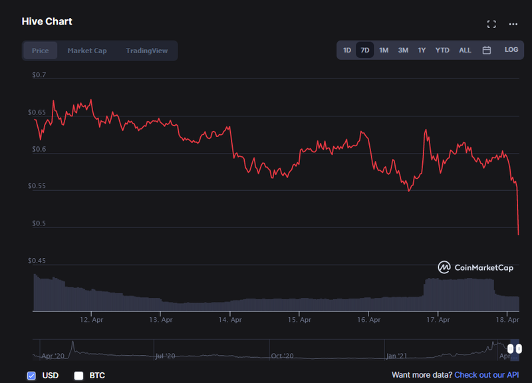Image resolution: width=532 pixels, height=383 pixels.
Task: Switch to the TradingView tab
Action: pyautogui.click(x=147, y=51)
